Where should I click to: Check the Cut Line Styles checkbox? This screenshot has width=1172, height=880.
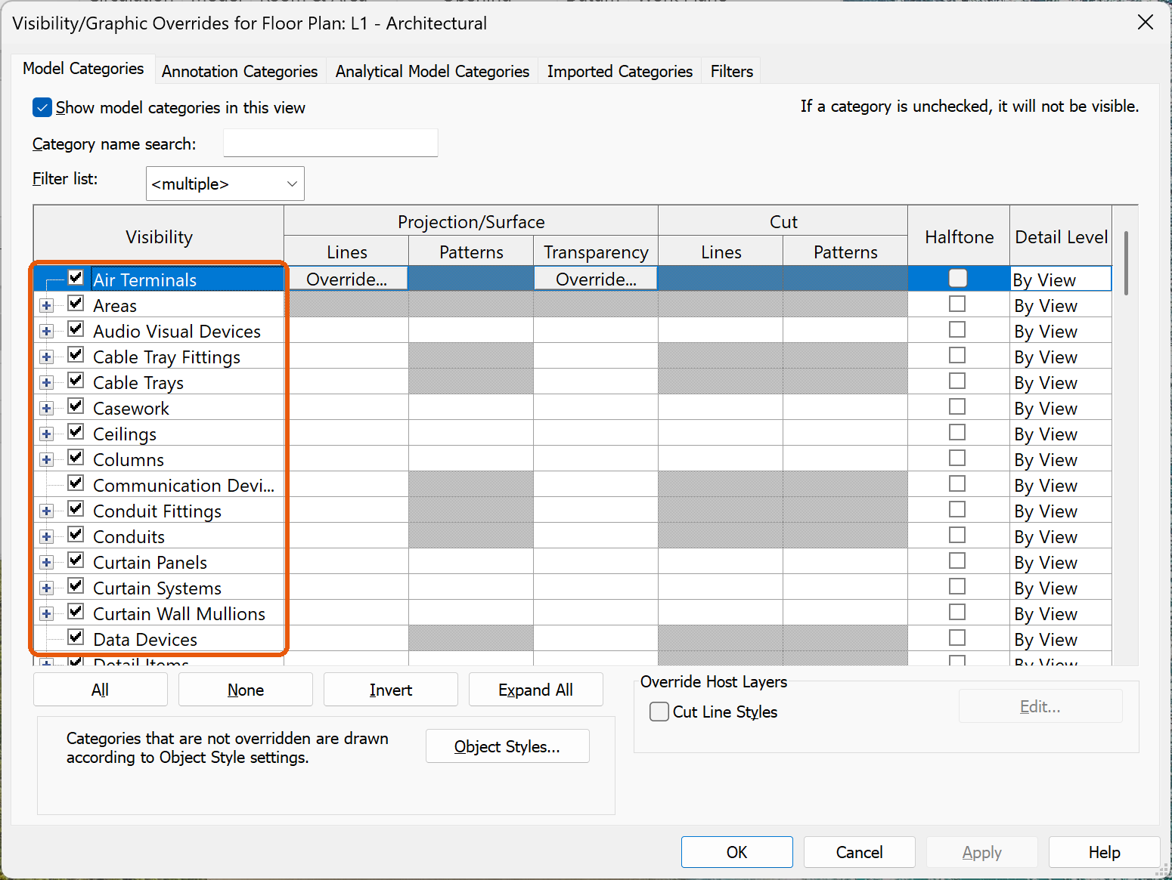[x=659, y=712]
